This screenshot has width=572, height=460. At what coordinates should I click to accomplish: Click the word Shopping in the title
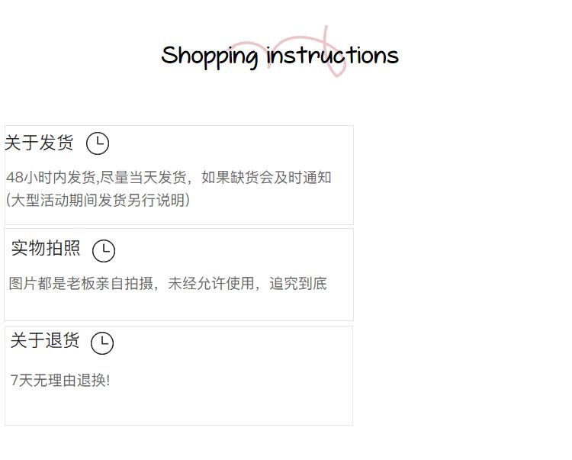tap(210, 57)
